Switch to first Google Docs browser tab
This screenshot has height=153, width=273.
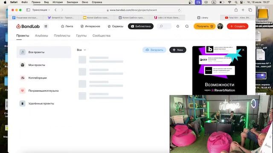coord(26,17)
